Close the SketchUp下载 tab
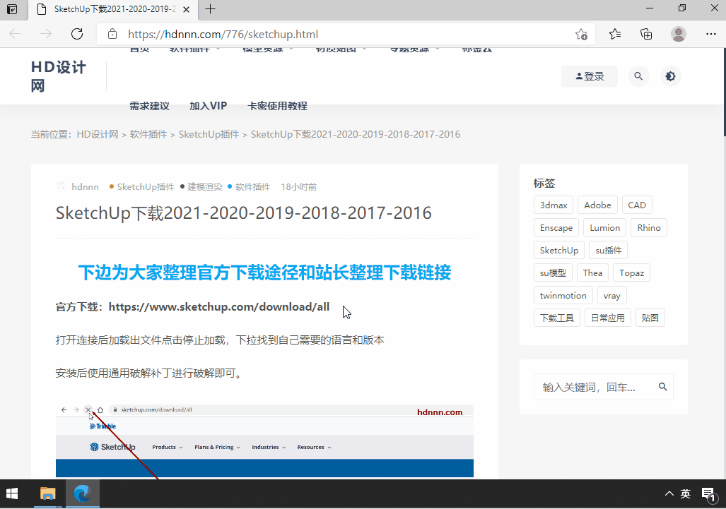This screenshot has width=726, height=509. click(x=186, y=9)
